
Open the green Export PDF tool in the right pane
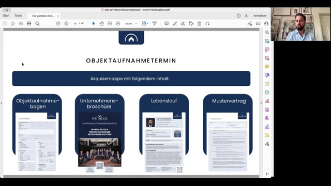tap(267, 41)
